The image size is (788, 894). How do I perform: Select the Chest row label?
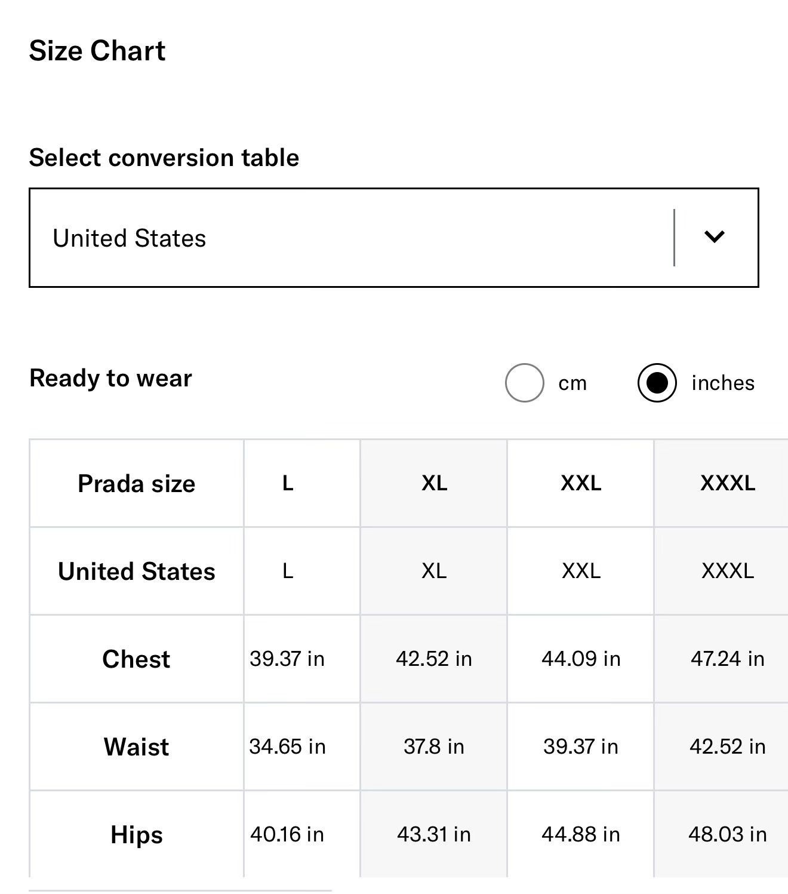(136, 659)
